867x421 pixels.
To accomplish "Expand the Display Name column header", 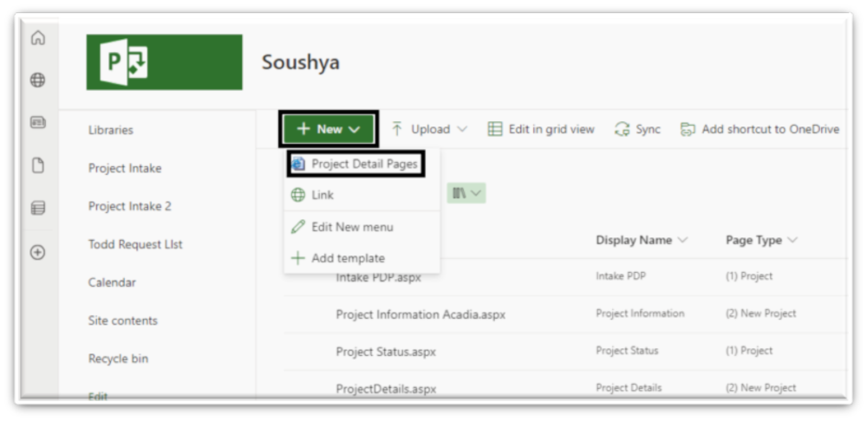I will click(x=641, y=240).
